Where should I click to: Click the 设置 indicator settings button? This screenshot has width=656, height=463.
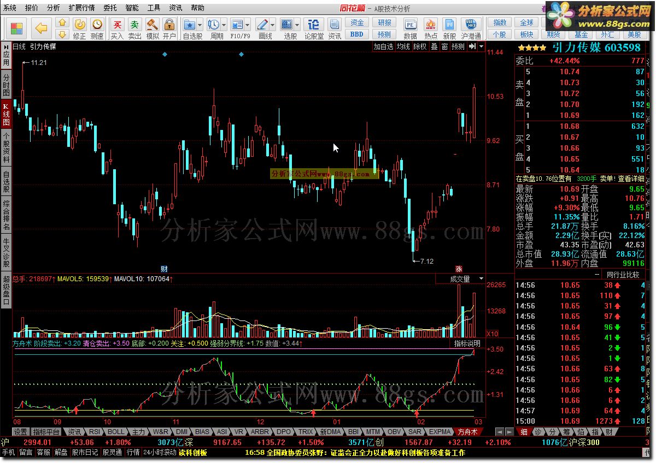21,431
